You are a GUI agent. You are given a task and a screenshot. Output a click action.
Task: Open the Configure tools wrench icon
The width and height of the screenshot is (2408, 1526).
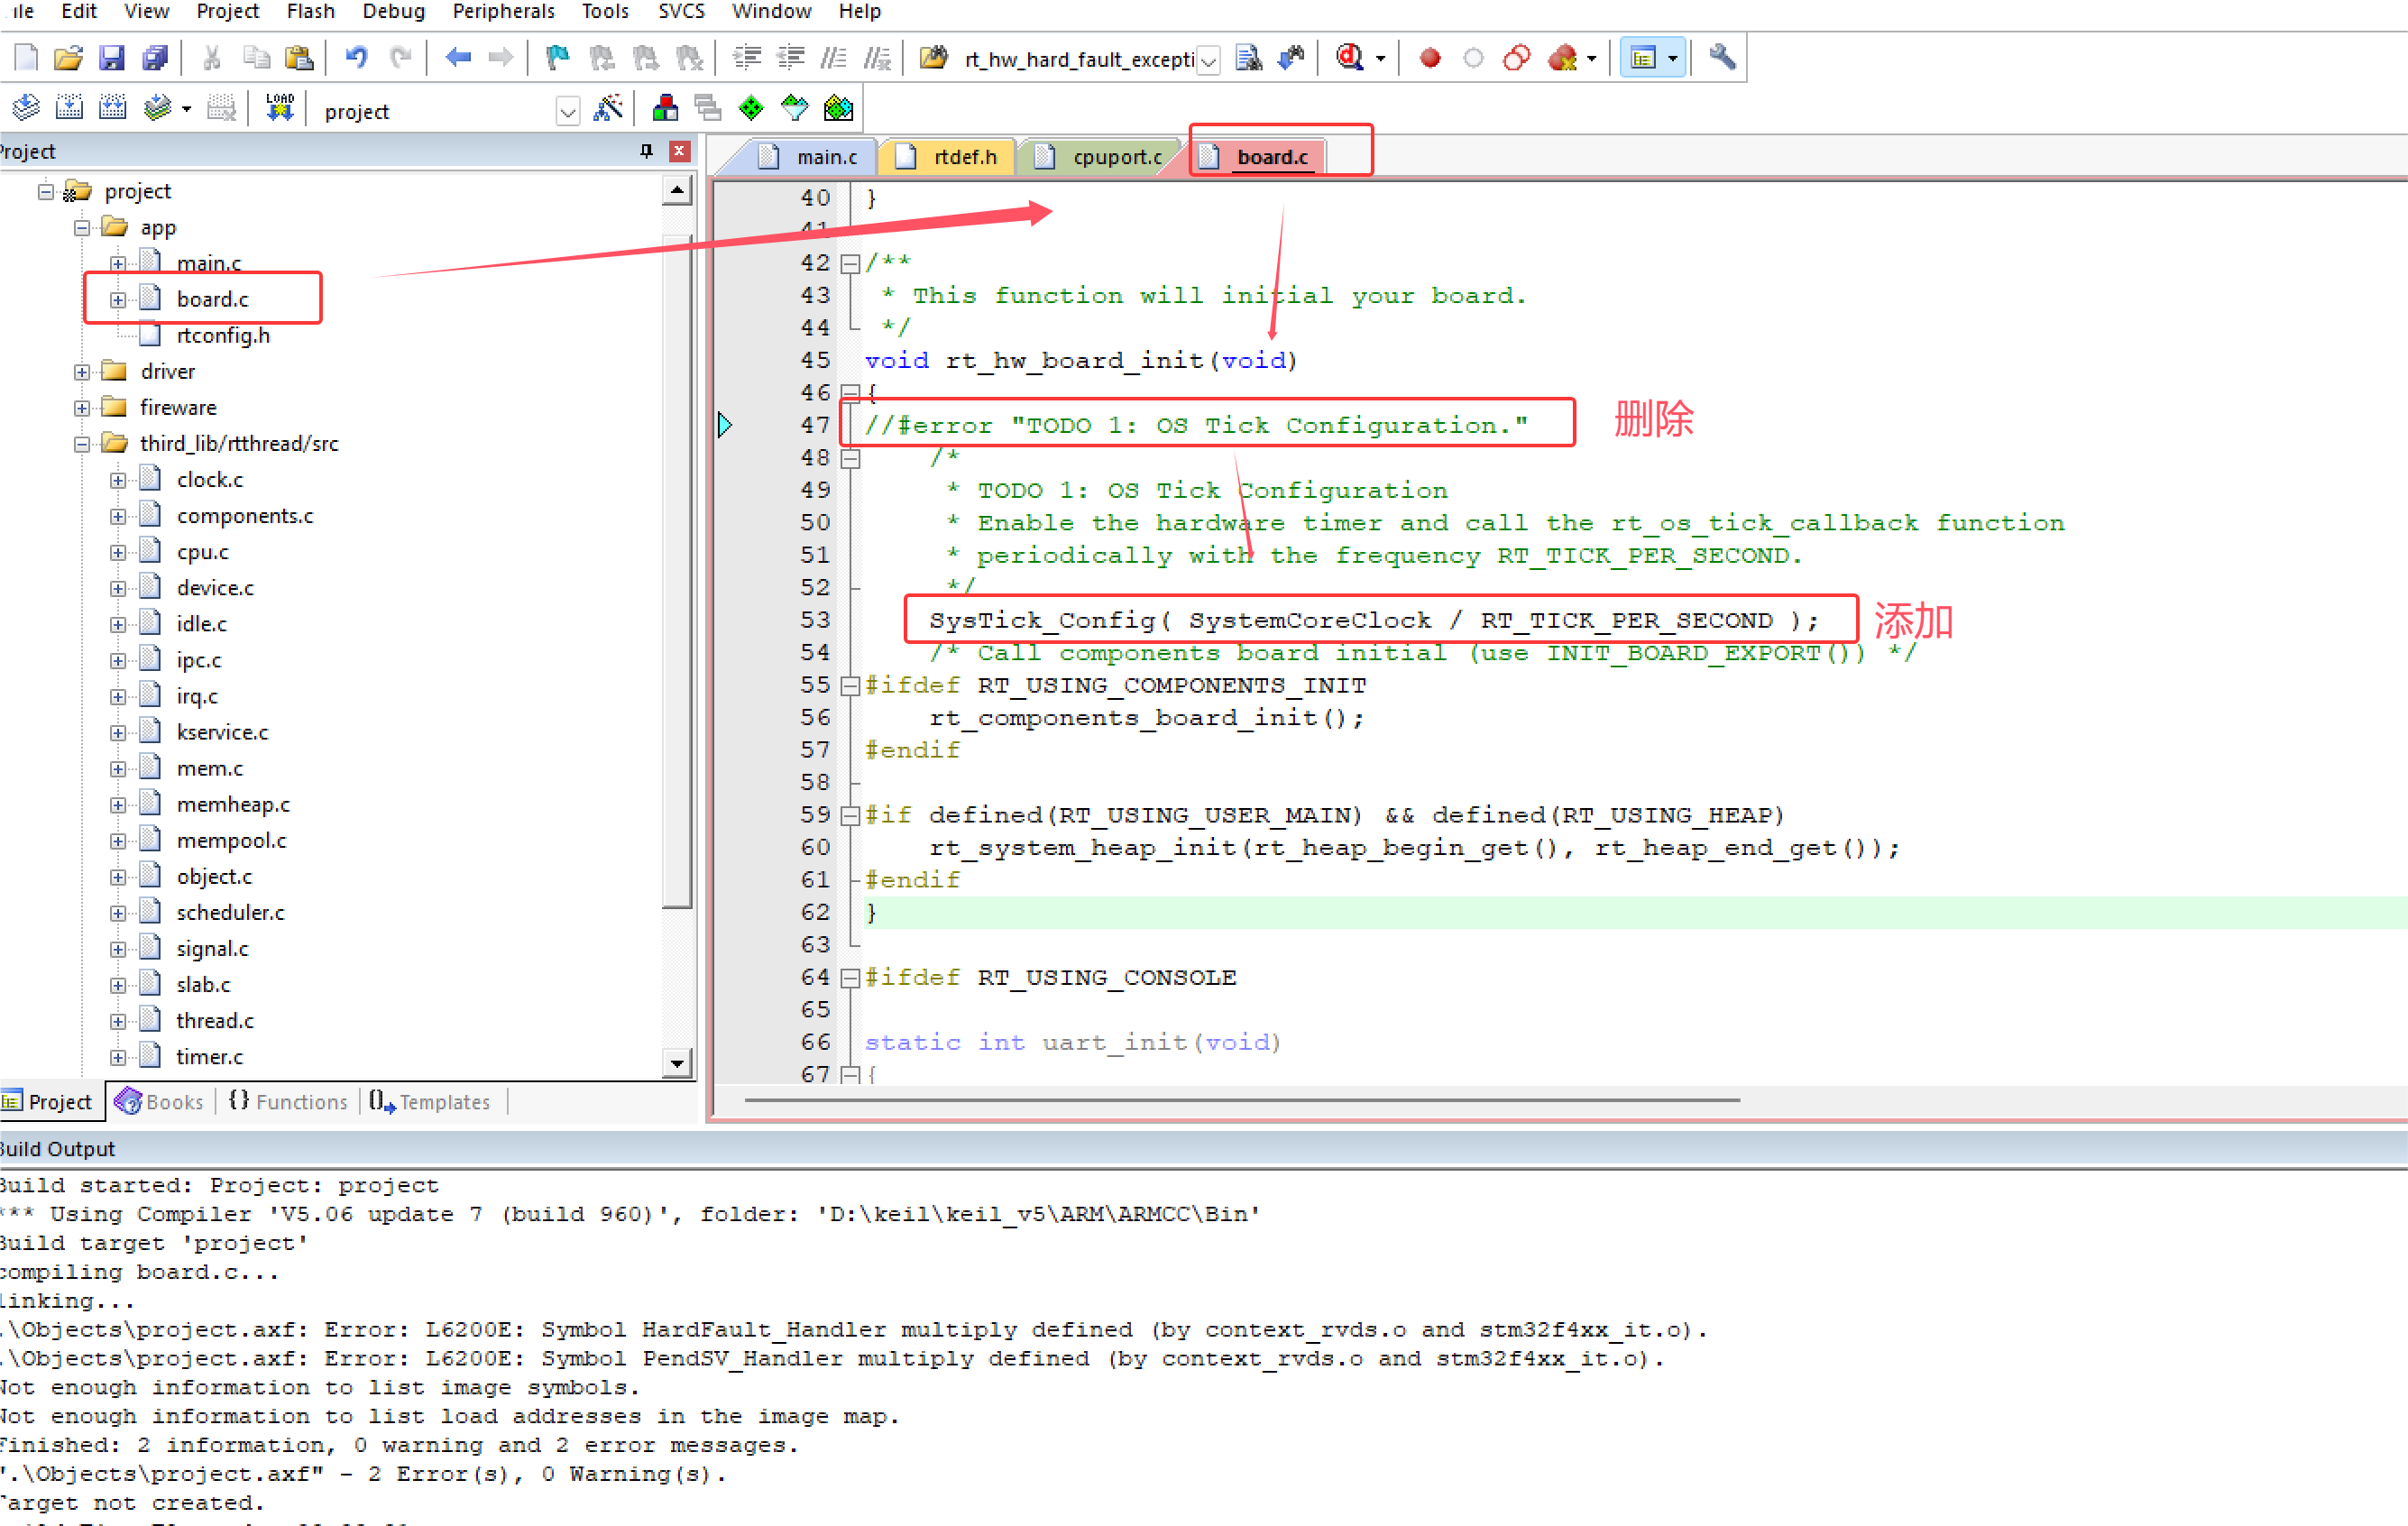[x=1720, y=58]
